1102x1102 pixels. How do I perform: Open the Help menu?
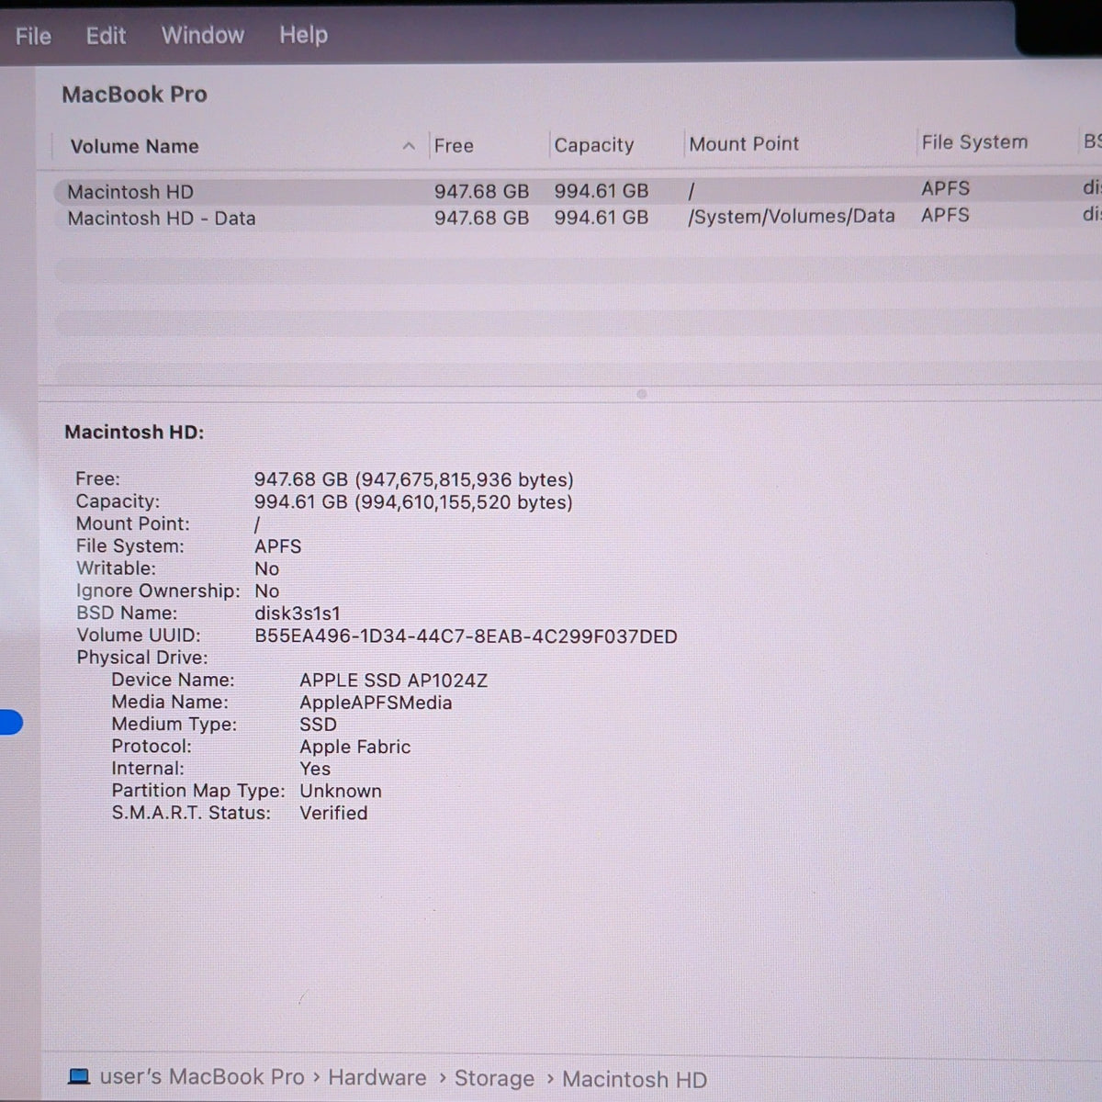tap(303, 35)
